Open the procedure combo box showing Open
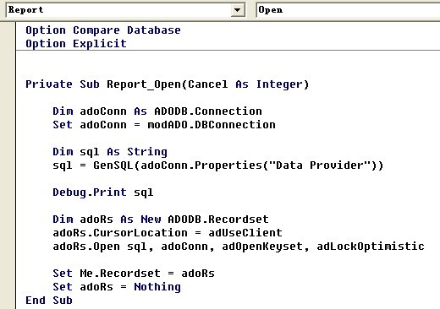The image size is (440, 309). tap(348, 10)
